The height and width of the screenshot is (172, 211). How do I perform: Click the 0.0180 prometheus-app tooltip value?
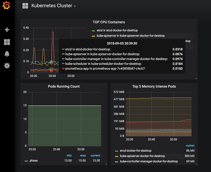(x=178, y=69)
